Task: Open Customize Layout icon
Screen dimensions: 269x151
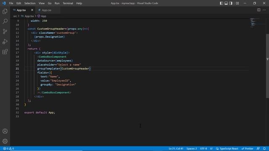Action: [x=237, y=3]
